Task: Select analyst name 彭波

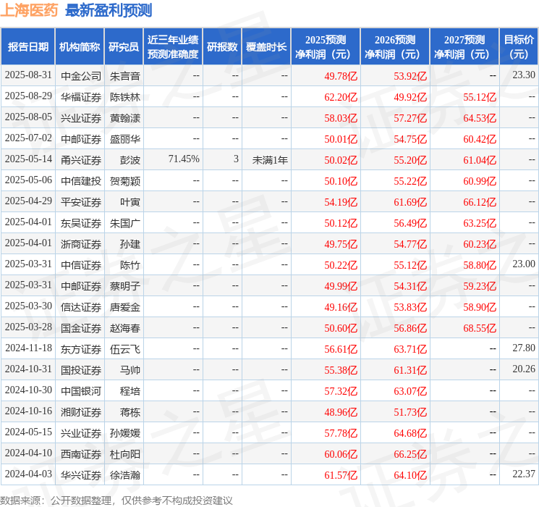Action: pyautogui.click(x=130, y=160)
